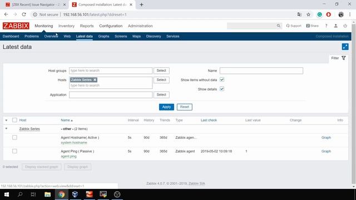Viewport: 356px width, 200px height.
Task: Open a new browser tab
Action: 141,4
